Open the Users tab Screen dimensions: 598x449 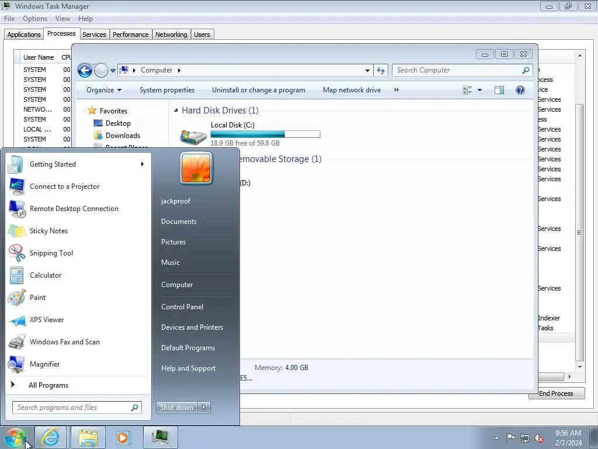pyautogui.click(x=201, y=34)
